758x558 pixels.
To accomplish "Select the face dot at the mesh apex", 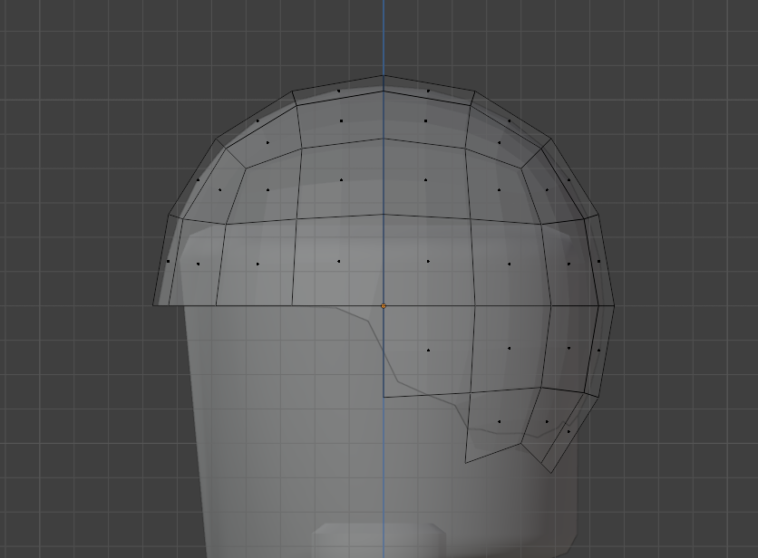I will 338,91.
